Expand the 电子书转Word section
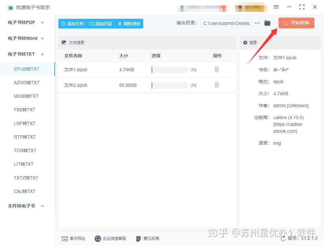The width and height of the screenshot is (324, 246). (x=26, y=38)
